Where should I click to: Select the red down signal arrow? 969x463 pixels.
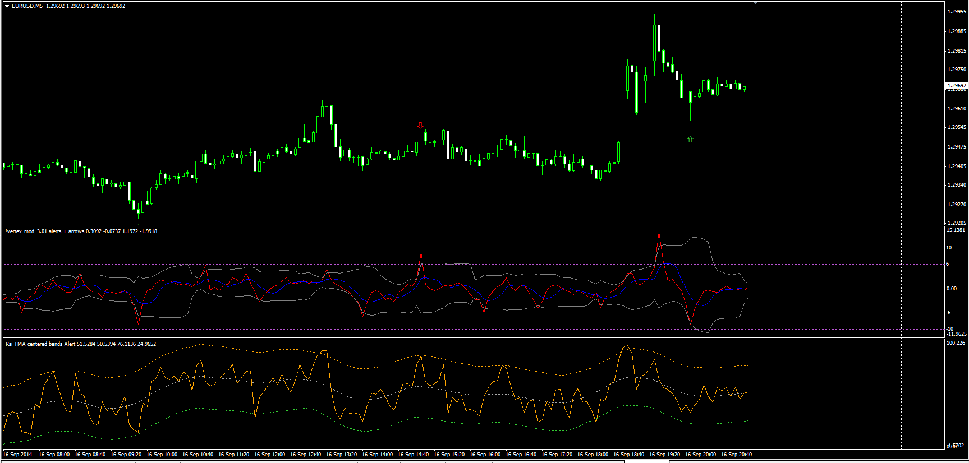point(420,124)
